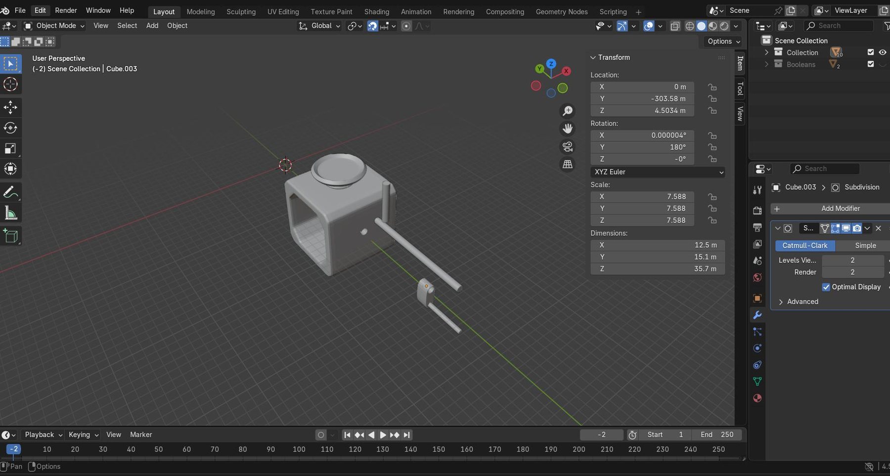Switch to the Geometry Nodes workspace tab
This screenshot has height=476, width=890.
pyautogui.click(x=562, y=12)
